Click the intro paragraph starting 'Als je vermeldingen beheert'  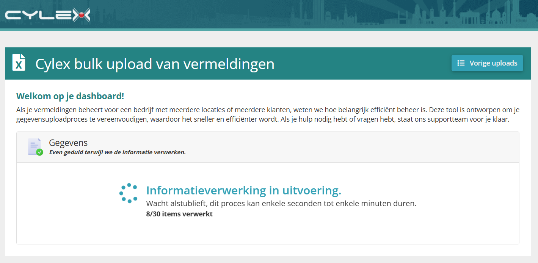pos(268,115)
